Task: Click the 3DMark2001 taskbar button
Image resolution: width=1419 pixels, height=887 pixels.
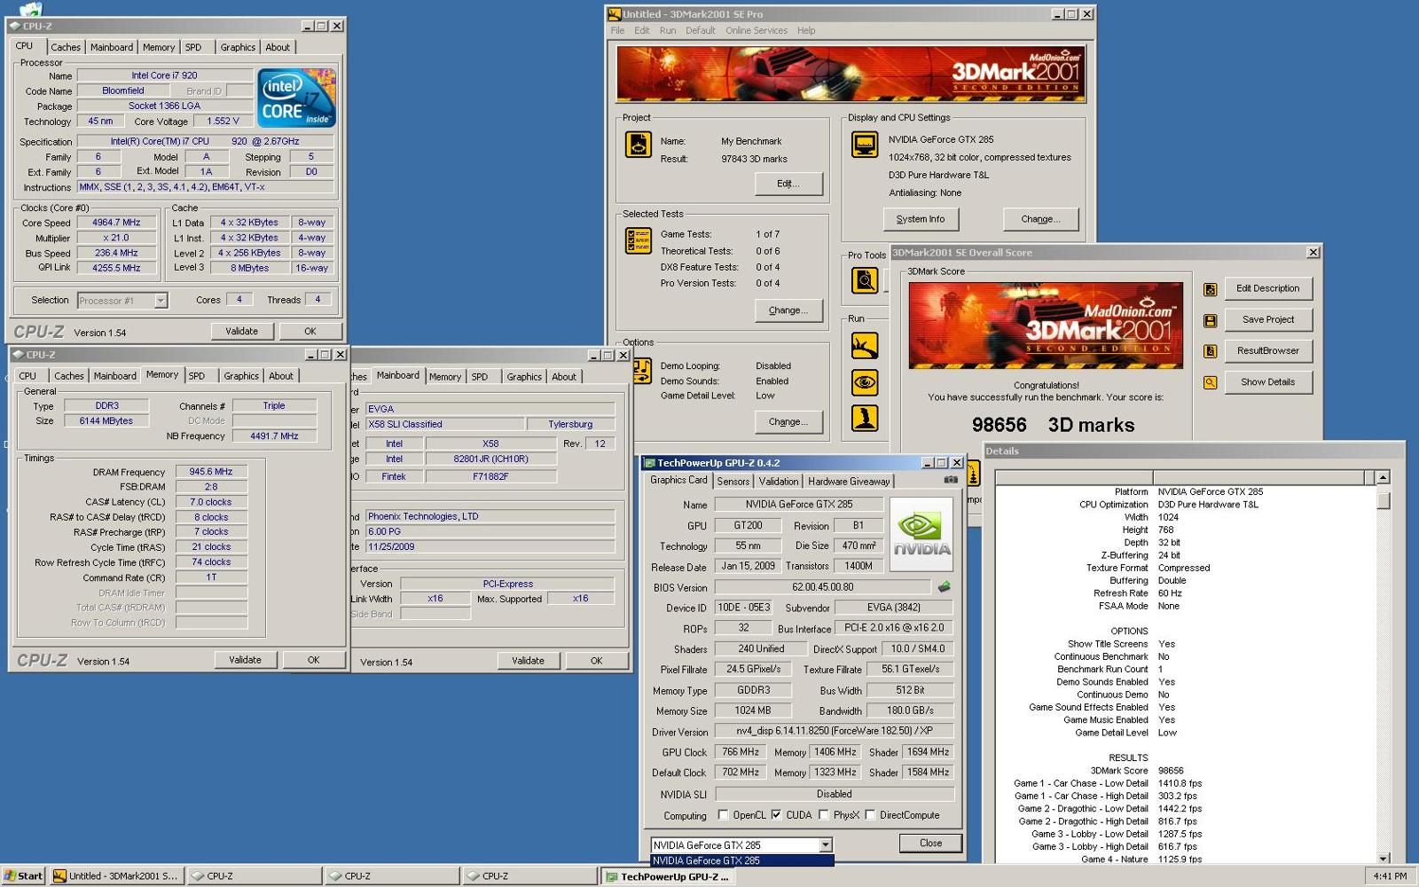Action: (x=116, y=876)
